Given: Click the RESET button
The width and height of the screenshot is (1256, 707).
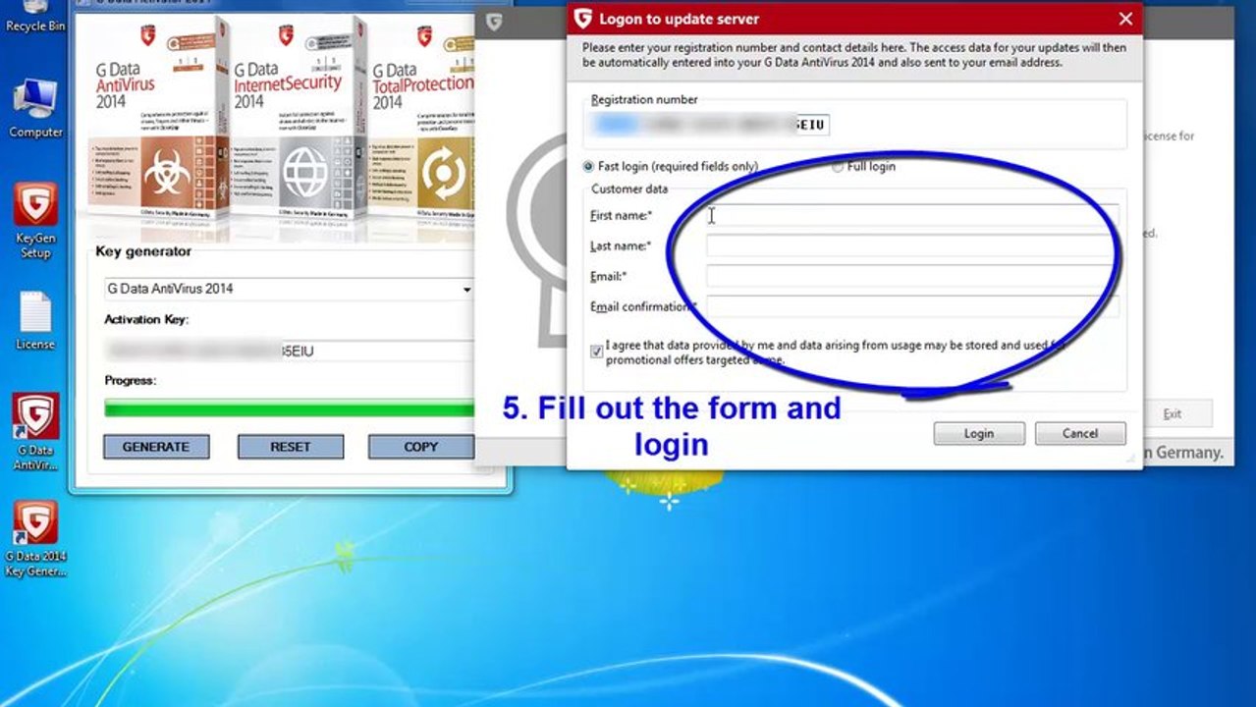Looking at the screenshot, I should tap(291, 447).
